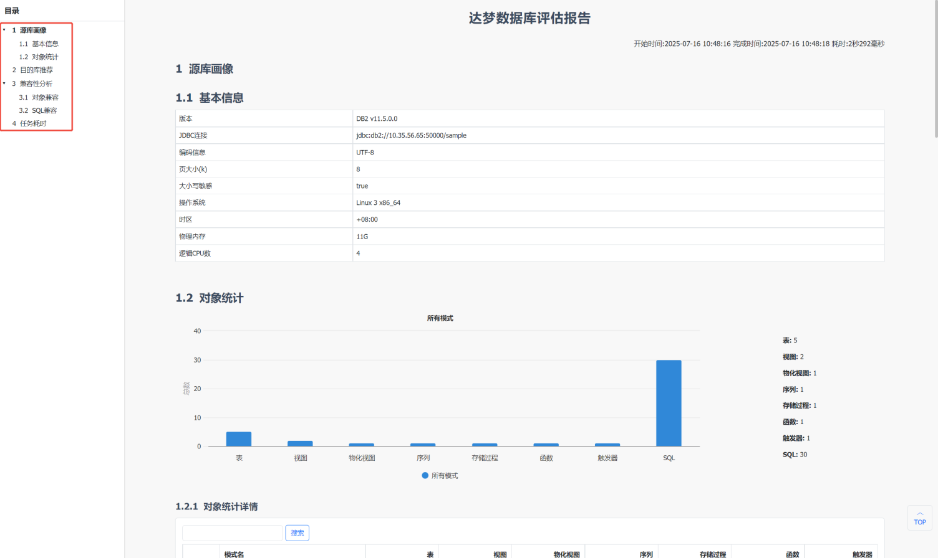Screen dimensions: 938x558
Task: Click the 11G physical memory value
Action: click(362, 237)
